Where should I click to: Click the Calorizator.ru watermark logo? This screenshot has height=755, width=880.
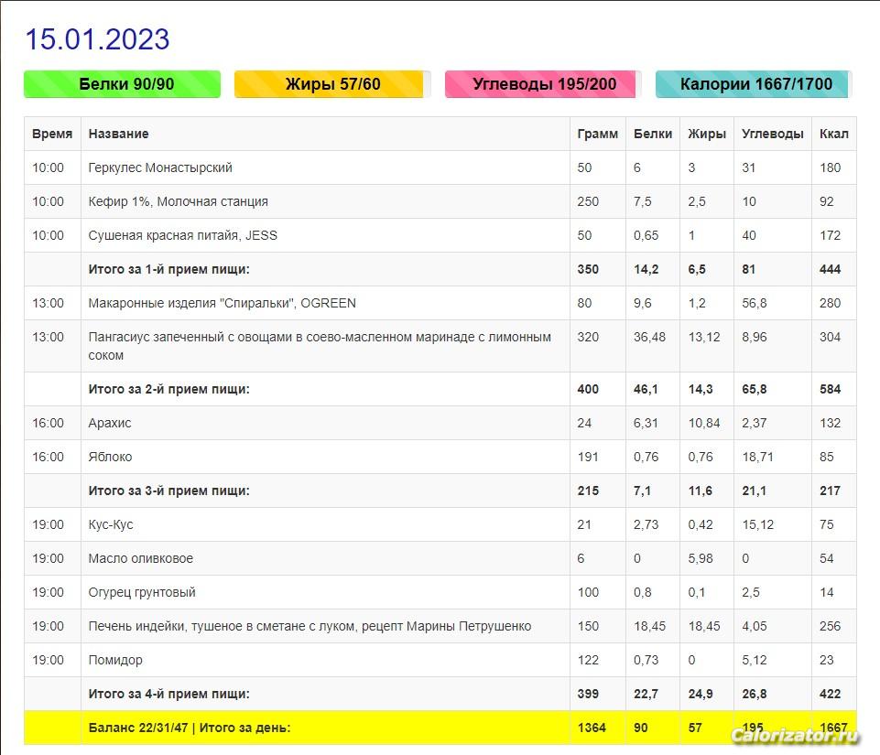[795, 735]
